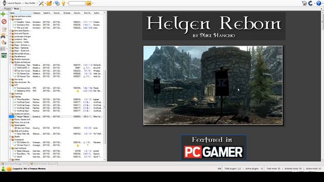Screen dimensions: 324x182
Task: Click the 'Active plugins' status bar count
Action: (x=254, y=168)
